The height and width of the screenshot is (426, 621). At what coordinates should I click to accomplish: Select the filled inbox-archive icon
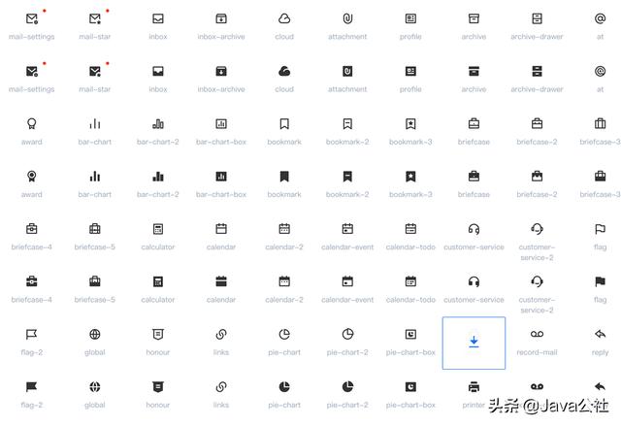pyautogui.click(x=221, y=71)
